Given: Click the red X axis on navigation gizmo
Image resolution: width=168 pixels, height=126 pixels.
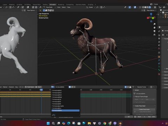Looking at the screenshot, I should [x=148, y=18].
